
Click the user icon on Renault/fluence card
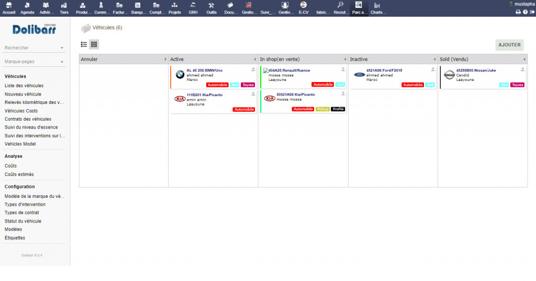click(x=343, y=69)
